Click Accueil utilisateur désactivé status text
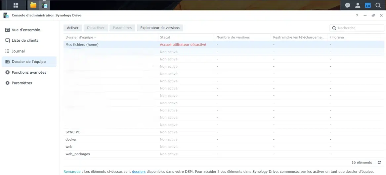 [183, 45]
